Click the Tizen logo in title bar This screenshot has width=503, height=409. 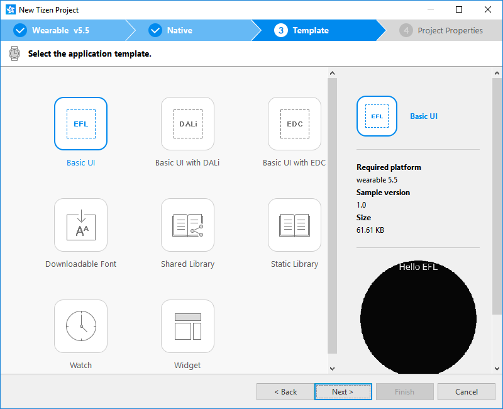[x=11, y=9]
